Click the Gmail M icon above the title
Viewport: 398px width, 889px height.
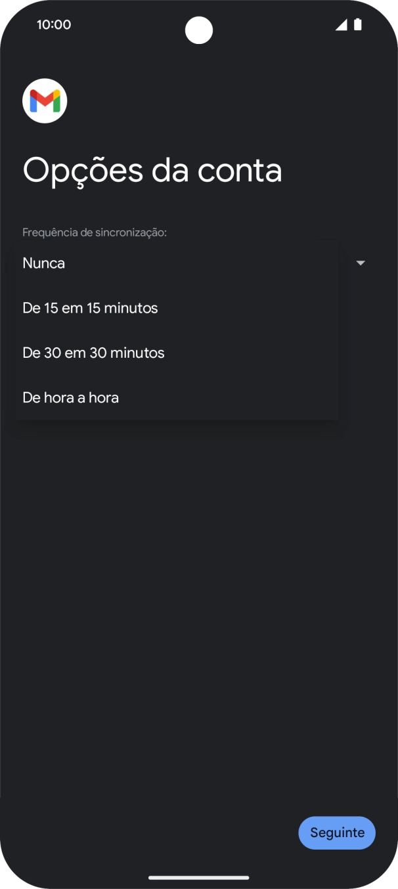tap(45, 100)
